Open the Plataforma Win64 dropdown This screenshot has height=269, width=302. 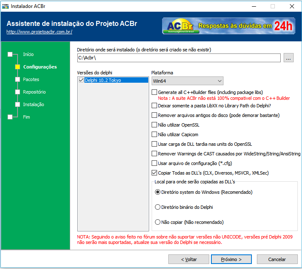pos(187,81)
